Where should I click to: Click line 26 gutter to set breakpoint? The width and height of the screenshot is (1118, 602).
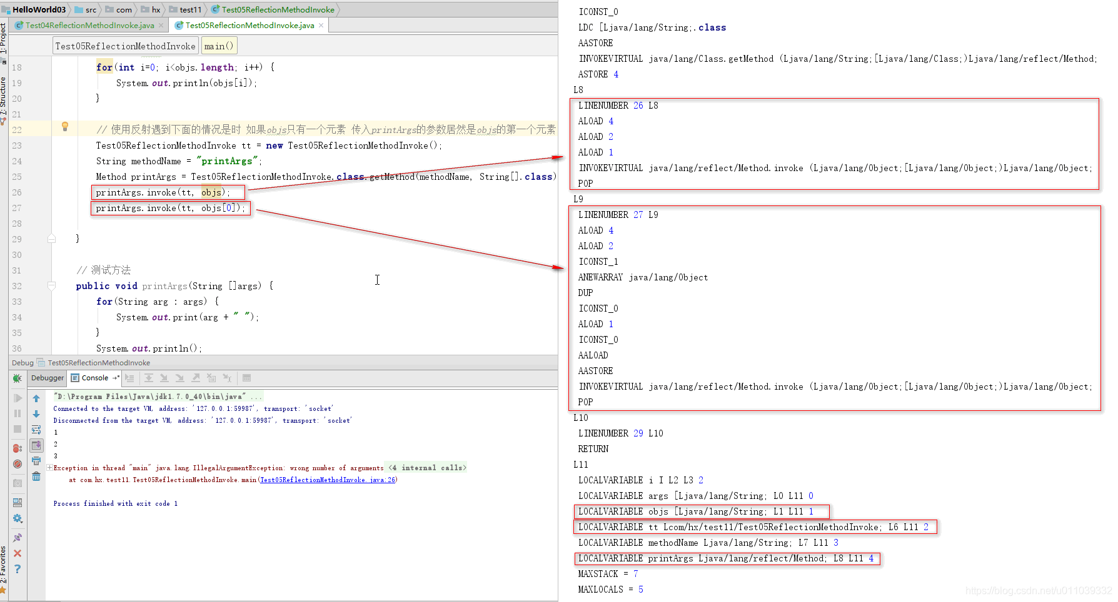click(x=39, y=192)
